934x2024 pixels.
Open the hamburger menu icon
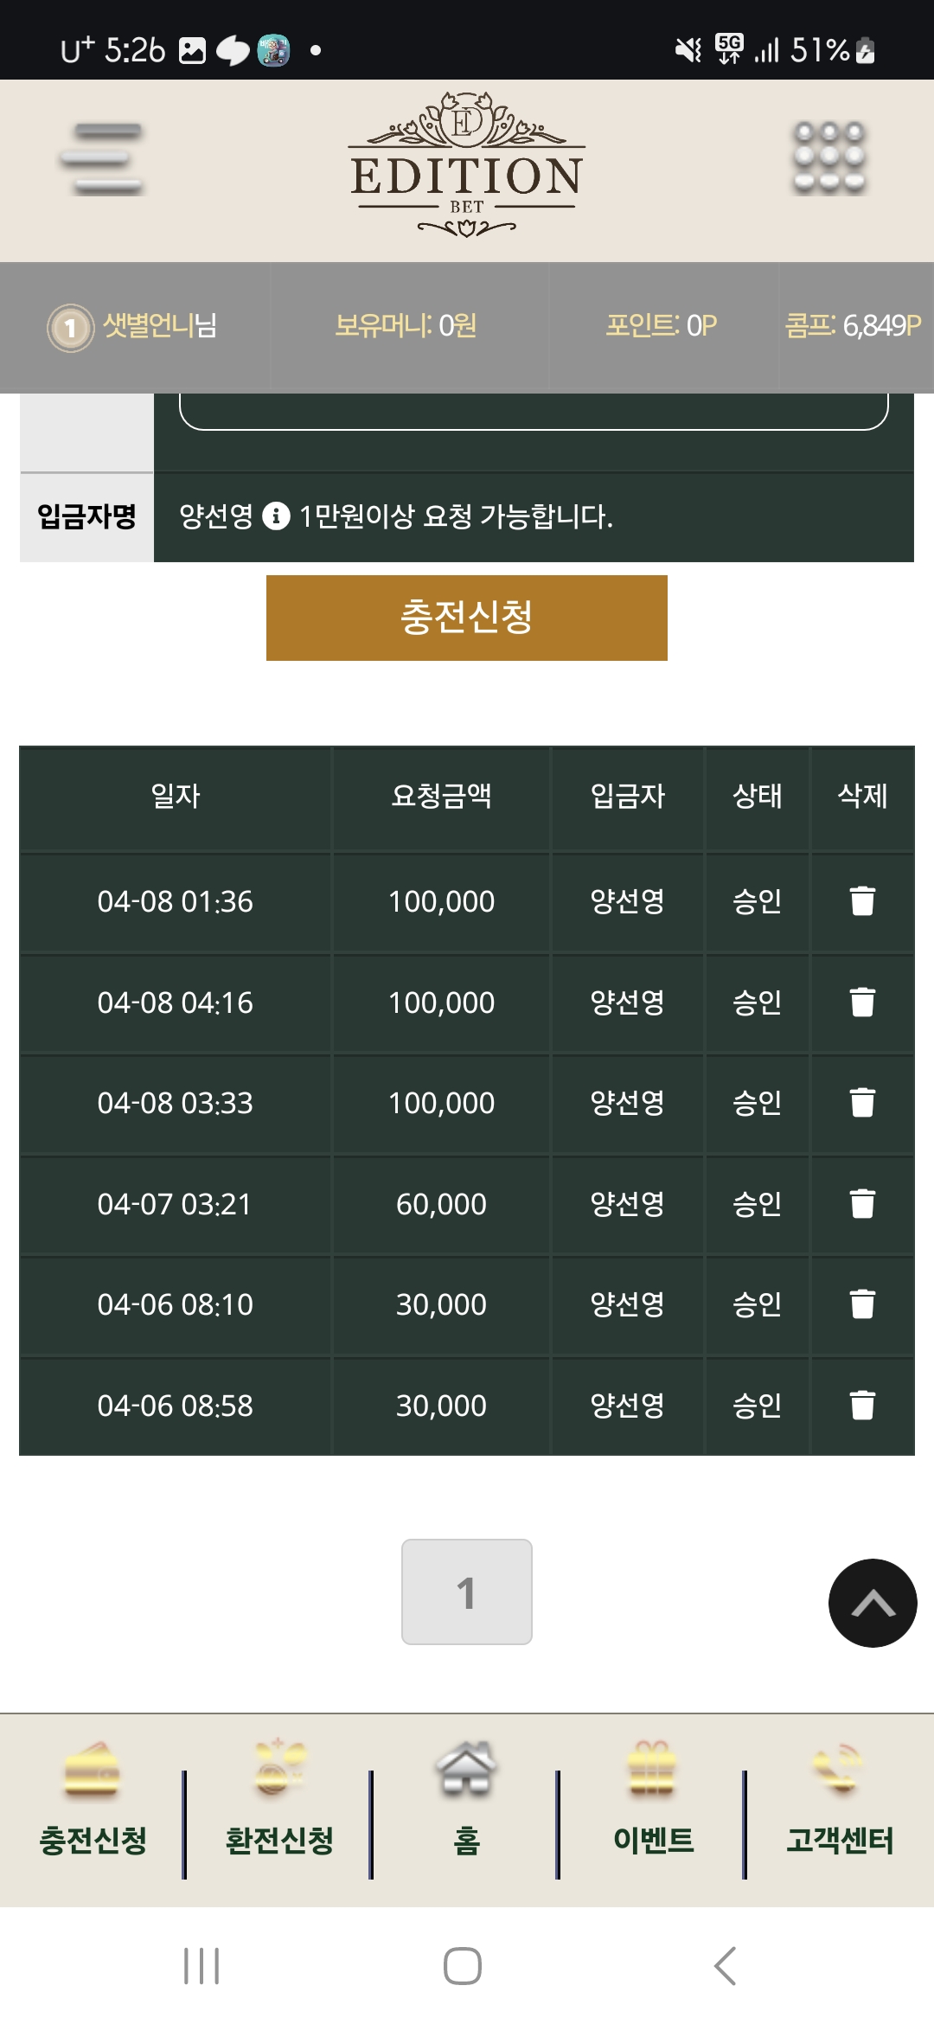tap(102, 159)
